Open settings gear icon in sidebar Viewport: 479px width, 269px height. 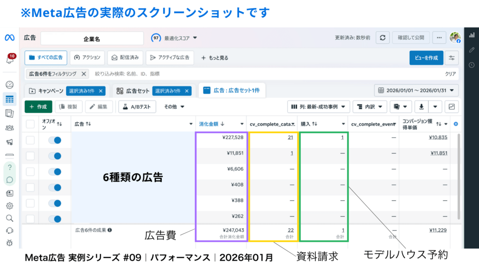pos(9,206)
